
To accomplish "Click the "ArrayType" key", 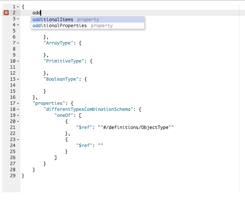I will tap(58, 43).
